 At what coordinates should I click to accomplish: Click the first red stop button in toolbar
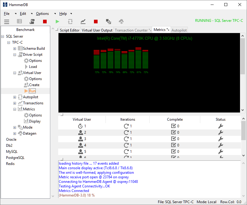45,22
